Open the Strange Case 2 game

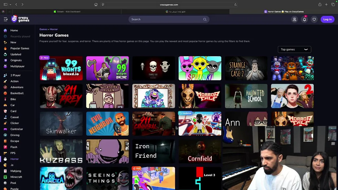246,68
